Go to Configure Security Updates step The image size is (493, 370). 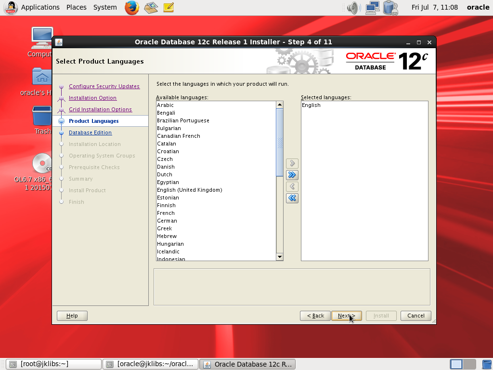click(x=104, y=86)
